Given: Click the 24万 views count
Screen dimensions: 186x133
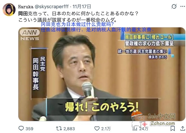Looking at the screenshot, I should [144, 129].
